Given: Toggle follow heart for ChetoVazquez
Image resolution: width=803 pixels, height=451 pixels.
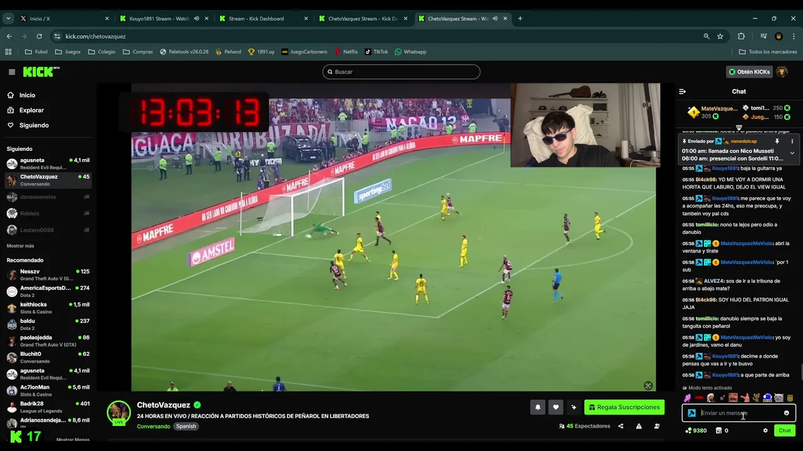Looking at the screenshot, I should pyautogui.click(x=555, y=407).
